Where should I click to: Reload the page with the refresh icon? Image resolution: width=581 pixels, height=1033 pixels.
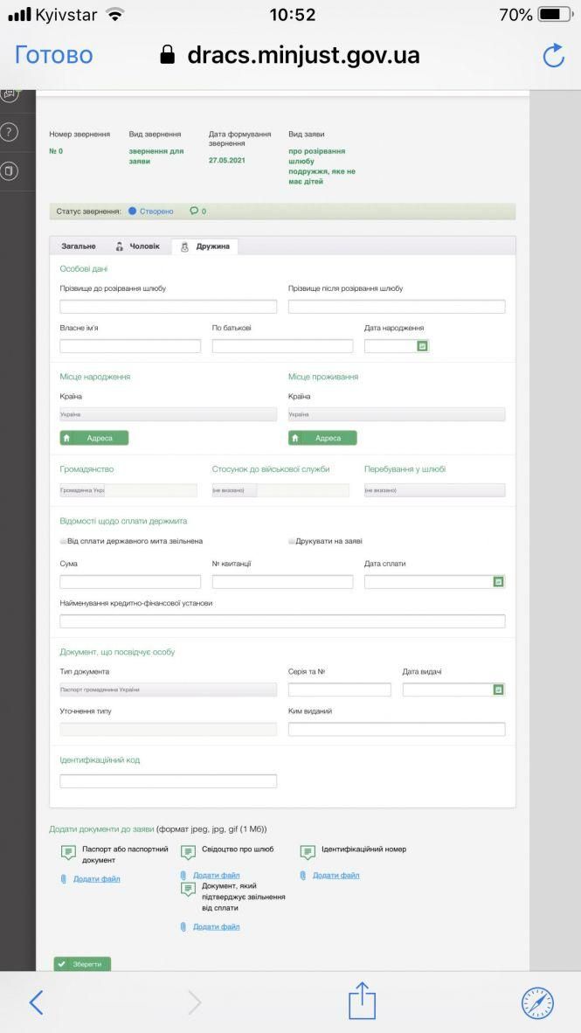[x=553, y=56]
